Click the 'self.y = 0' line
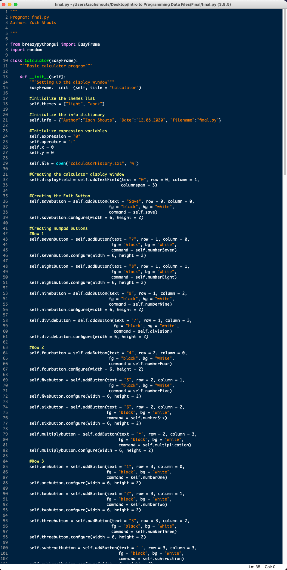The height and width of the screenshot is (570, 287). tap(42, 153)
